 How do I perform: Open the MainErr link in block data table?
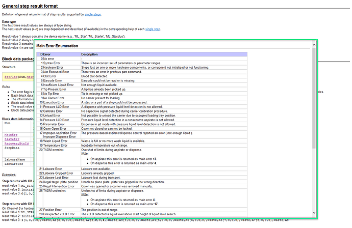point(11,134)
